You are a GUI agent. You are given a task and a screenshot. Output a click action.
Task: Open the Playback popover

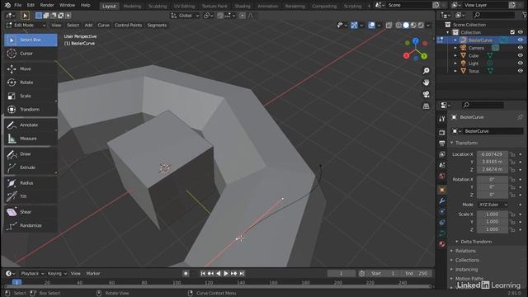tap(32, 273)
